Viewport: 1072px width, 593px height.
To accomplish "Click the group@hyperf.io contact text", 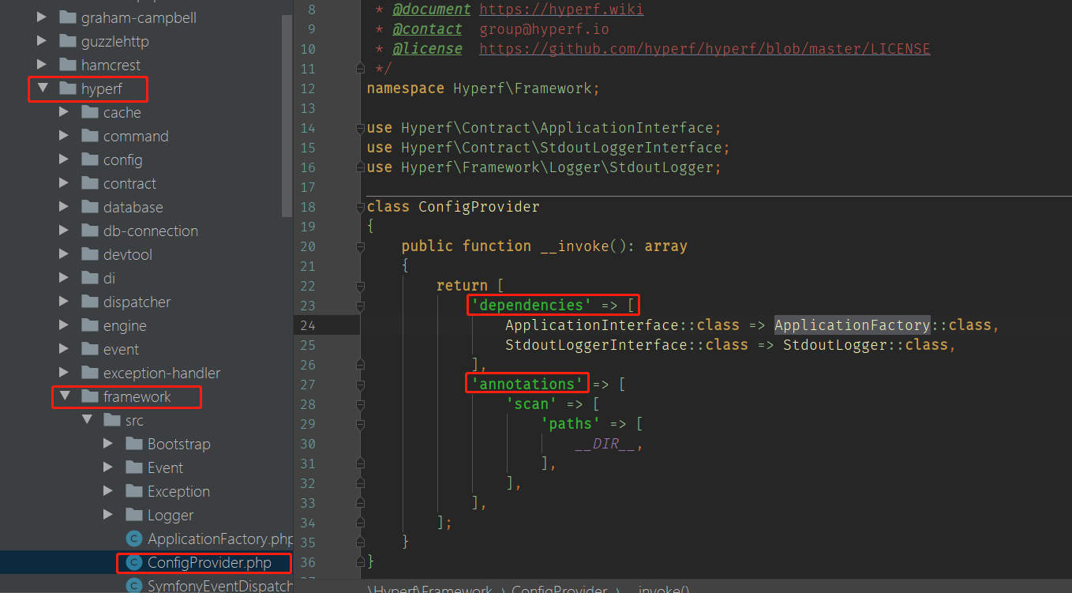I will pos(544,29).
